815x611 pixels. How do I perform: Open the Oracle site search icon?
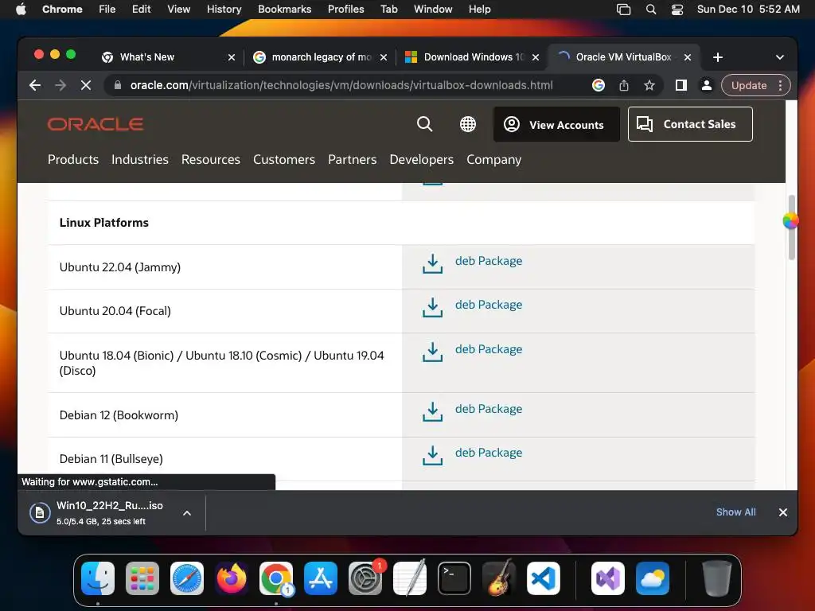coord(424,124)
